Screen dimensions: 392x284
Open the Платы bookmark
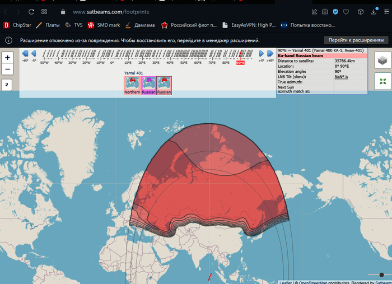[x=48, y=25]
